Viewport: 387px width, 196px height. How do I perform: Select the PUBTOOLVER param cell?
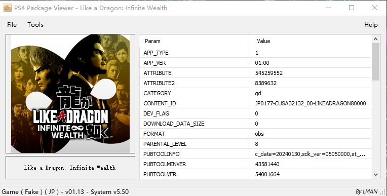tap(195, 174)
